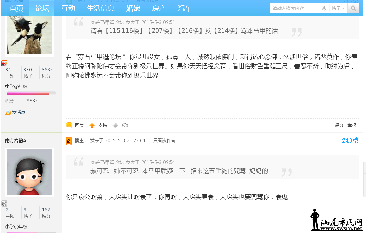Image resolution: width=366 pixels, height=233 pixels.
Task: Open quoted post from 2015-5-3 09:54
Action: (133, 162)
